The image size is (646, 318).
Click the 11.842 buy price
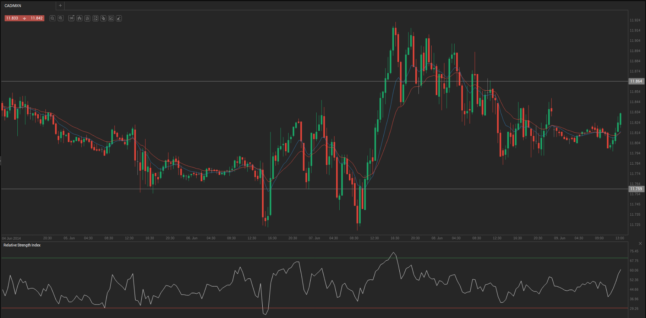click(x=37, y=18)
